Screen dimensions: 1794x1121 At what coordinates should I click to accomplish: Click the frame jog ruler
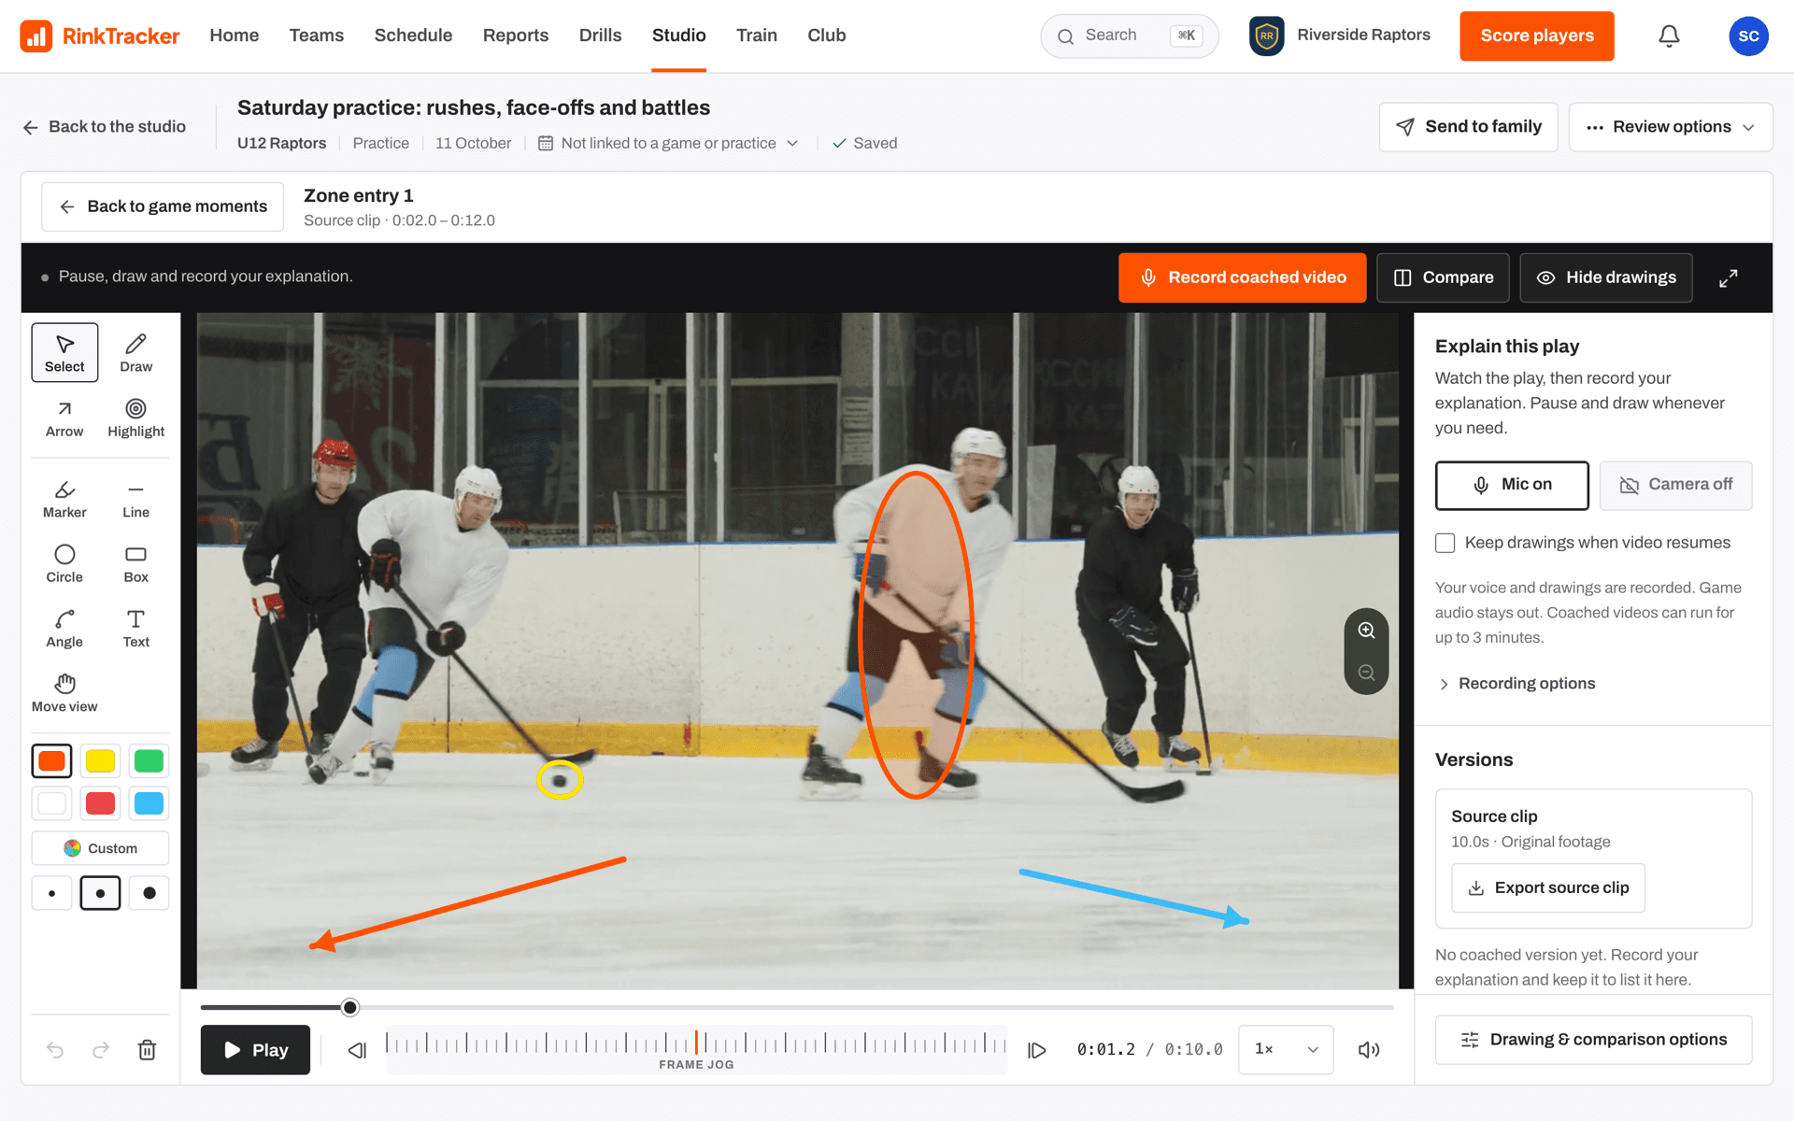coord(696,1050)
